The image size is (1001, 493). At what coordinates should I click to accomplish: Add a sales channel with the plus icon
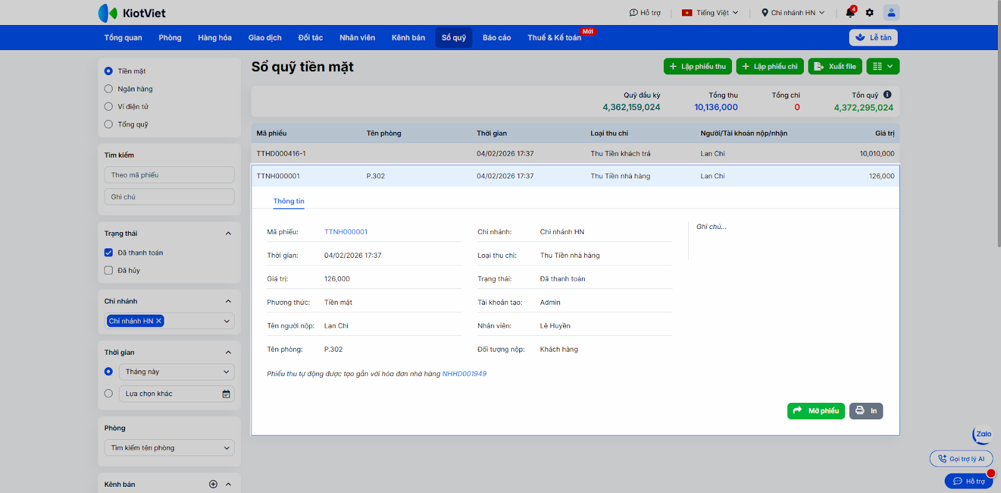(x=213, y=484)
